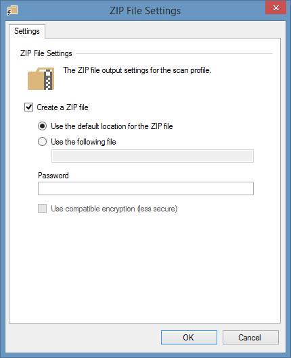Screen dimensions: 291x358
Task: Switch to the Settings tab
Action: point(27,31)
